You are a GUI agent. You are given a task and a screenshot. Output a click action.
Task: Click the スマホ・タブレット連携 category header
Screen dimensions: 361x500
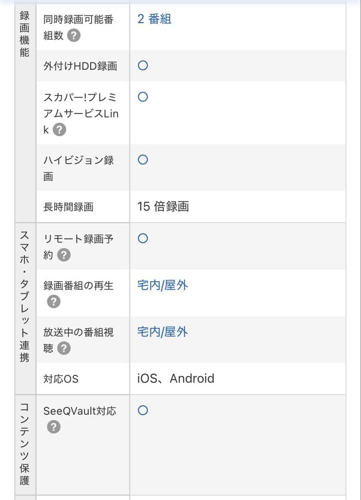point(25,296)
